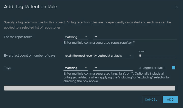183x108 pixels.
Task: Click the tags pattern input field
Action: pos(113,68)
